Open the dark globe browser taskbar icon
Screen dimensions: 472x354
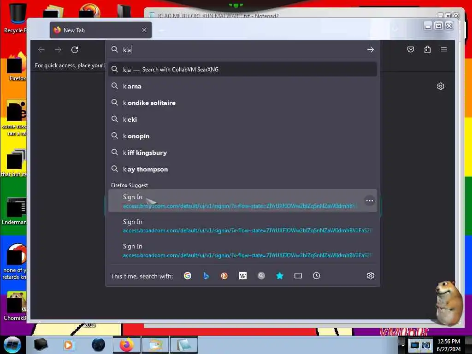pyautogui.click(x=99, y=345)
